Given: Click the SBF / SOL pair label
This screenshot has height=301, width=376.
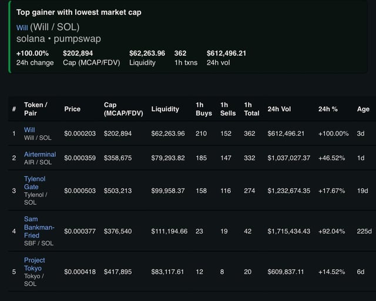Looking at the screenshot, I should (39, 243).
